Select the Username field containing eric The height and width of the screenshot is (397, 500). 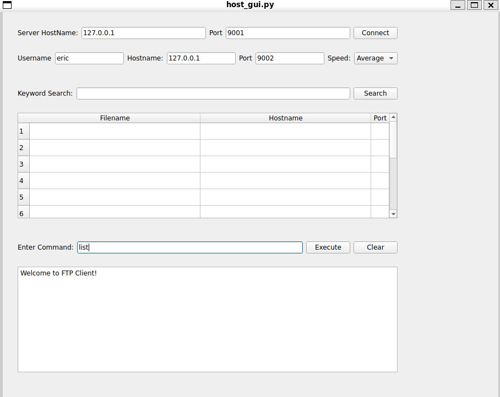click(x=89, y=58)
